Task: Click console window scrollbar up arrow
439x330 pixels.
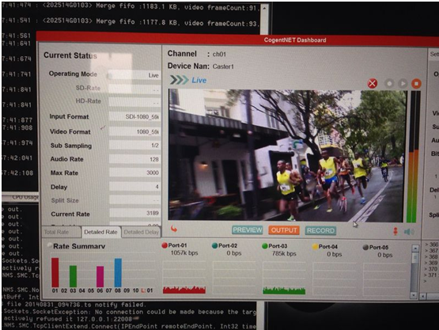Action: (264, 8)
